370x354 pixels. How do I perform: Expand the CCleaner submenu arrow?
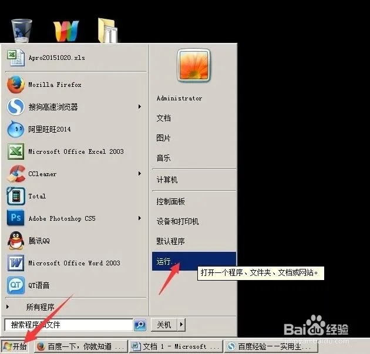pyautogui.click(x=140, y=174)
